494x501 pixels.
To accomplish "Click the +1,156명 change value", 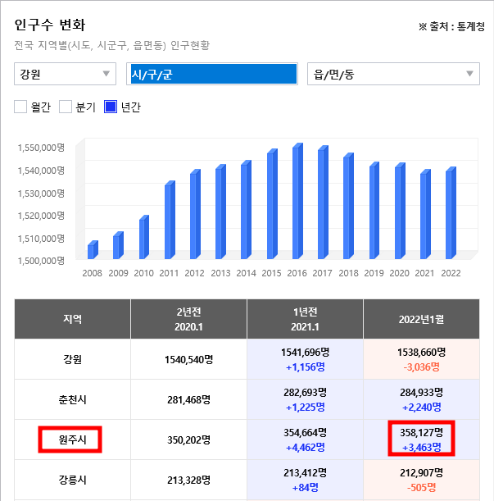I will (x=305, y=367).
